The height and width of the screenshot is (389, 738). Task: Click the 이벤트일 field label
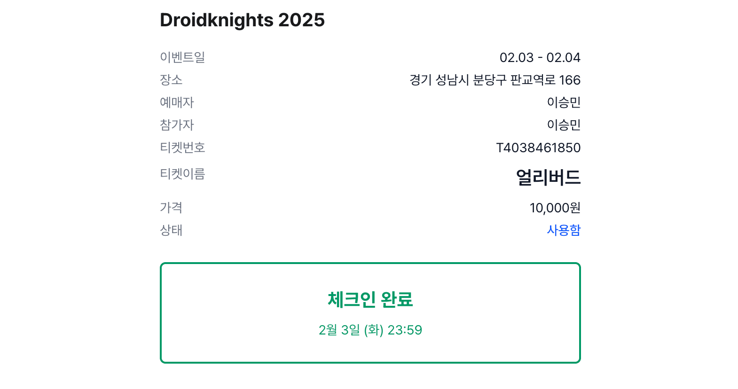(182, 57)
